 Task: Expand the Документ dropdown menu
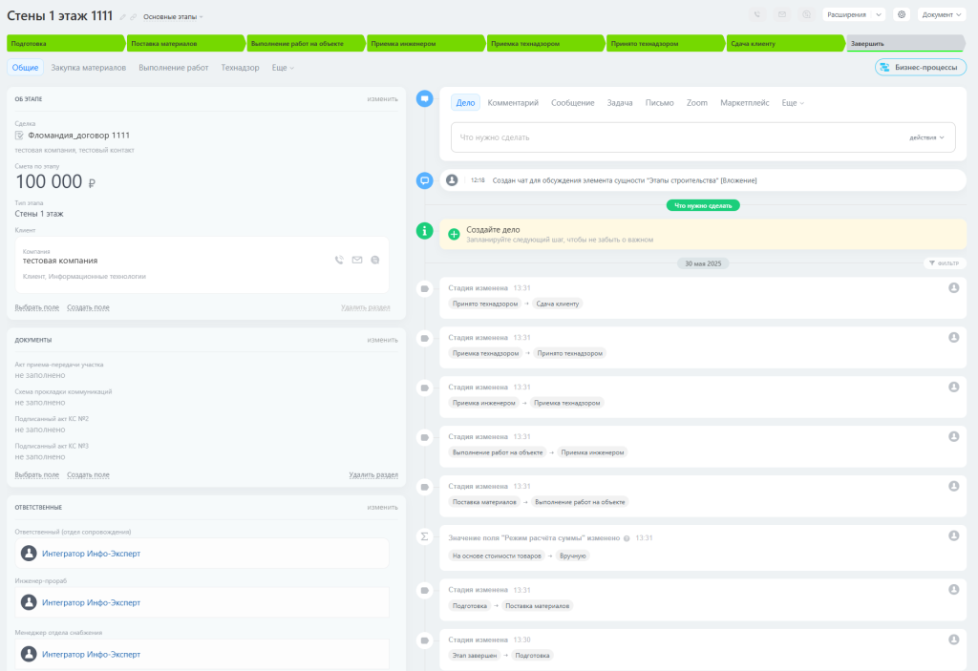tap(942, 14)
